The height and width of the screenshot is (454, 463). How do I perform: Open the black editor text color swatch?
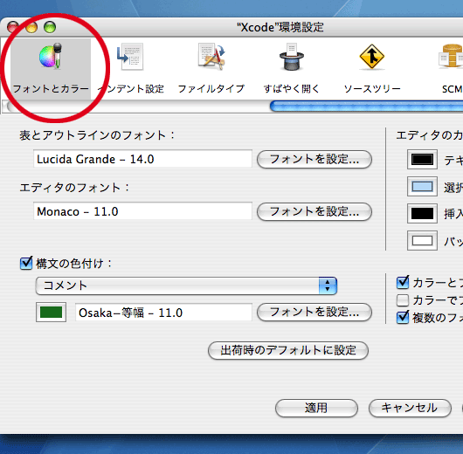point(422,160)
